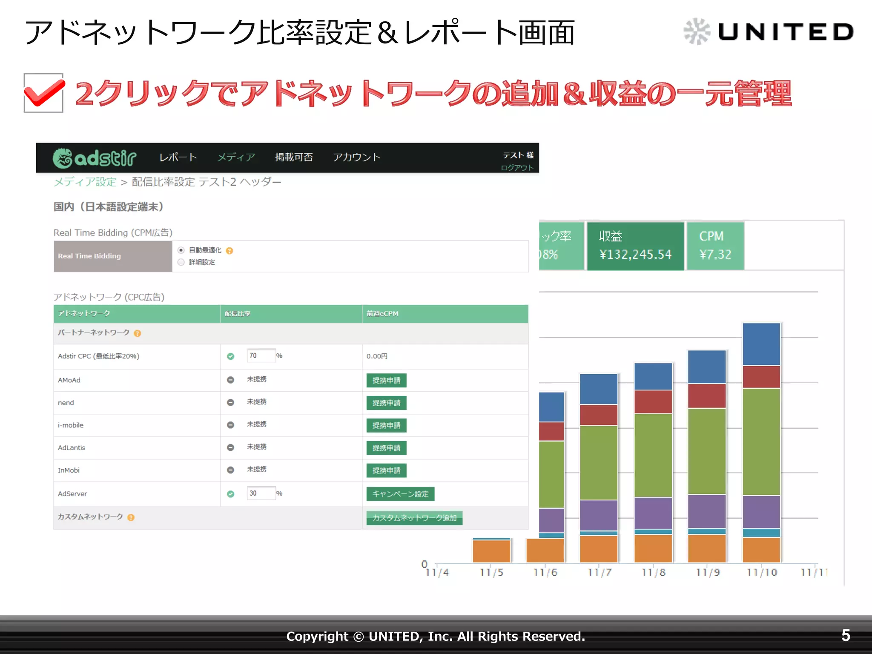
Task: Click the 未提携 status text for AMoAd
Action: tap(257, 379)
